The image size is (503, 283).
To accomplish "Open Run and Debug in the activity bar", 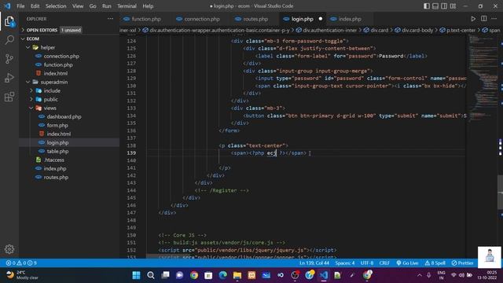I will [9, 78].
